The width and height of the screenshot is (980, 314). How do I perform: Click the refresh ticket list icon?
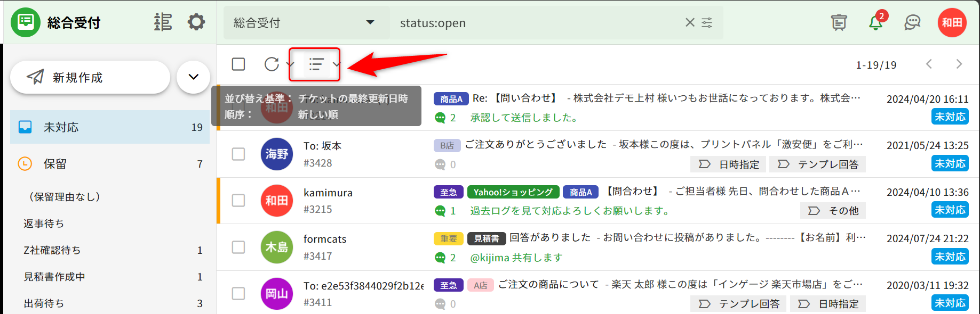click(x=272, y=64)
